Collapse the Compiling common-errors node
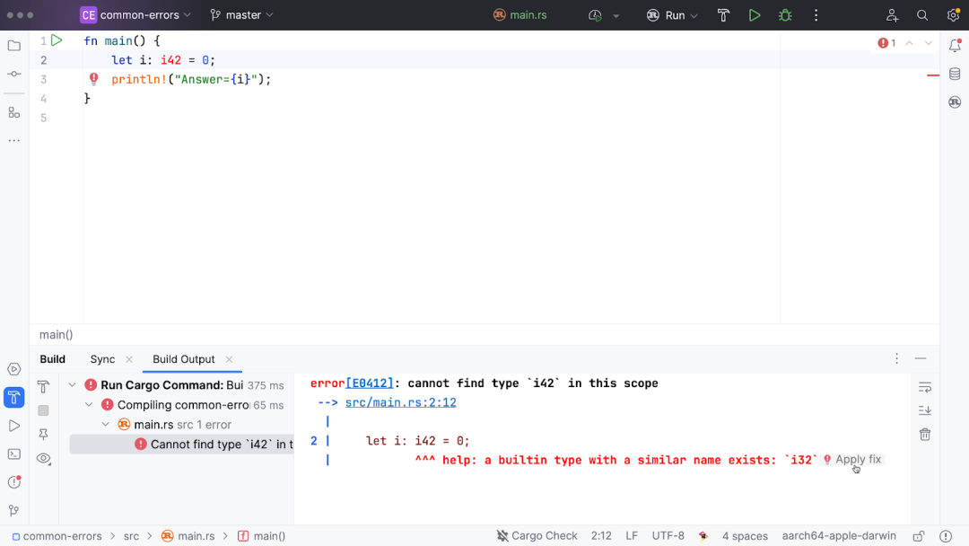The height and width of the screenshot is (546, 969). click(x=89, y=405)
